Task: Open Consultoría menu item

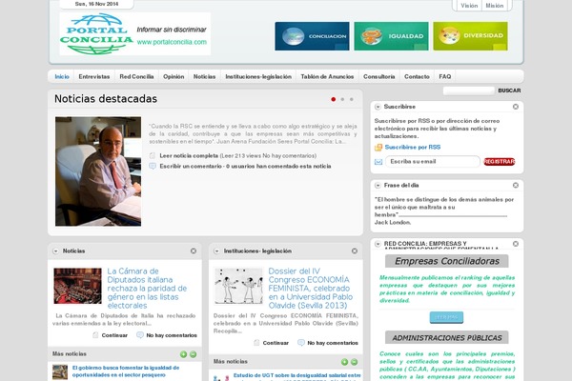Action: pos(379,76)
